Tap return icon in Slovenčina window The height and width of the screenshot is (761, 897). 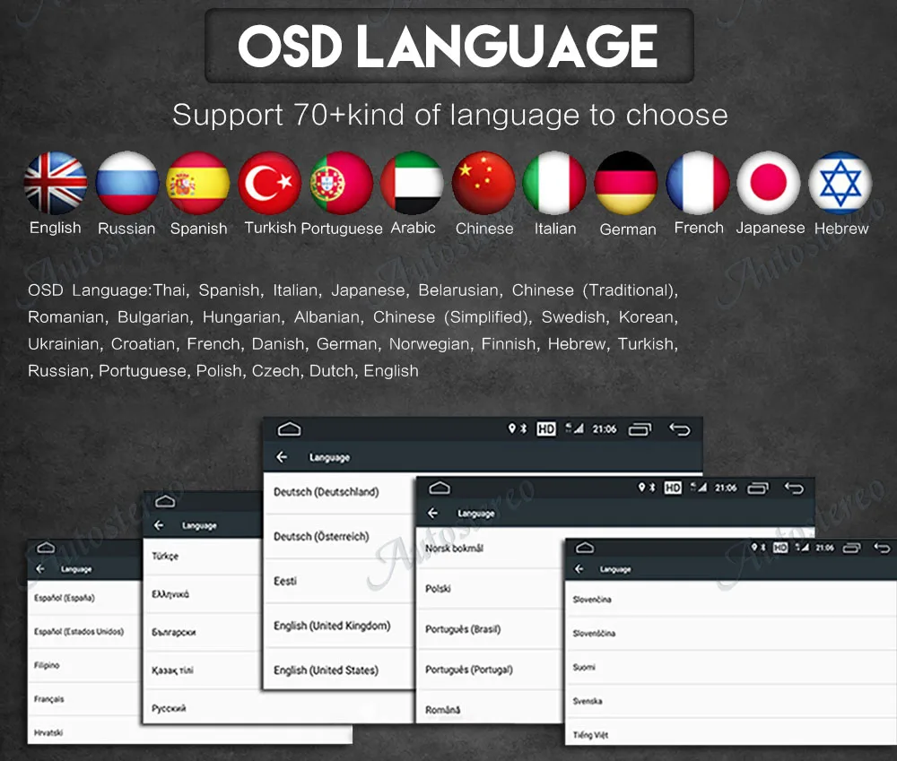[882, 548]
